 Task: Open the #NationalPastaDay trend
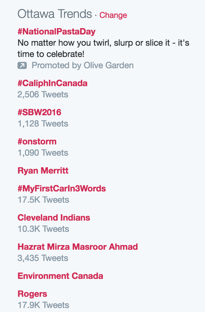(x=56, y=32)
